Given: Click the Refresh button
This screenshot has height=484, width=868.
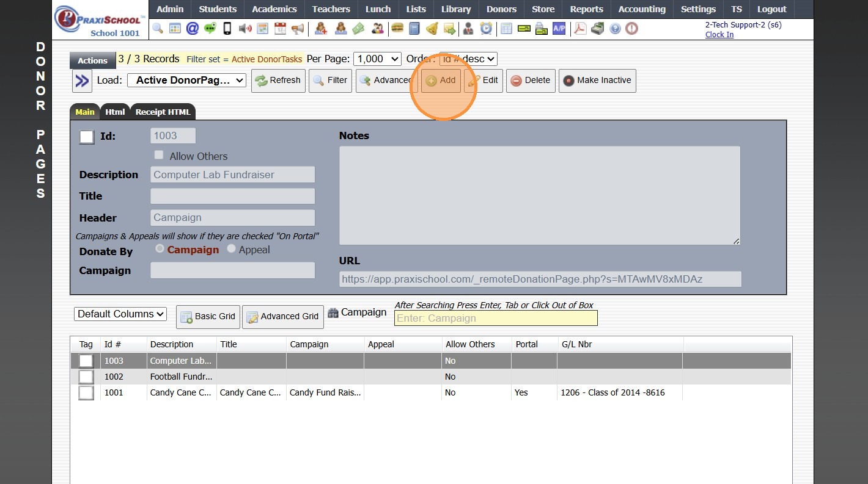Looking at the screenshot, I should [278, 81].
